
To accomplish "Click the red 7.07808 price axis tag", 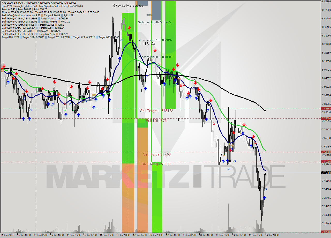I will [326, 232].
